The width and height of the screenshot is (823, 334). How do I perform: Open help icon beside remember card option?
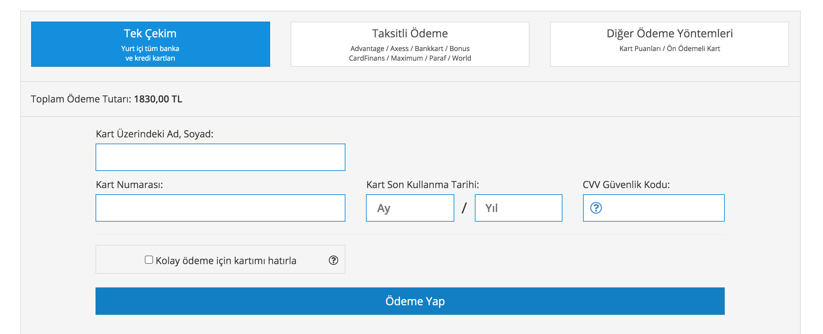point(333,260)
